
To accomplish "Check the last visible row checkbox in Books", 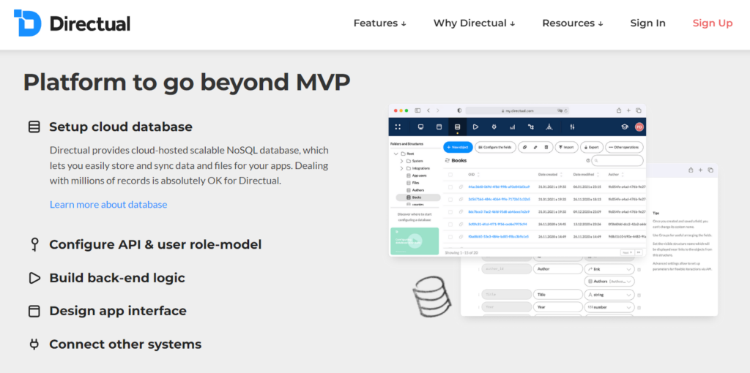I will coord(451,236).
